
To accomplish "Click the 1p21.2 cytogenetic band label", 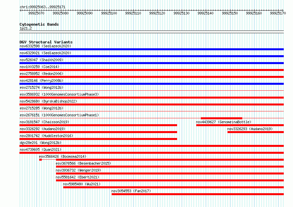I will tap(26, 29).
